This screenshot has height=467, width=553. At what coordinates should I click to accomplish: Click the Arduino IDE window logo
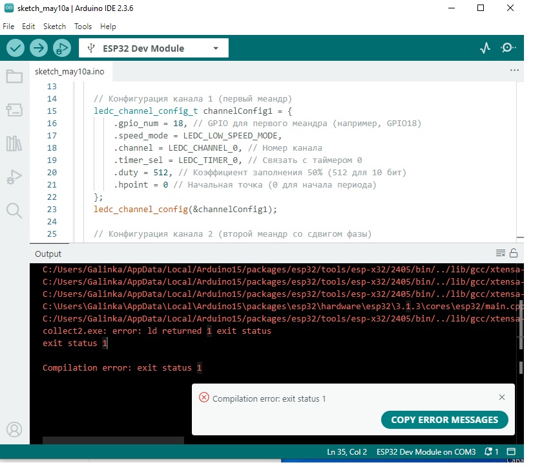(9, 8)
